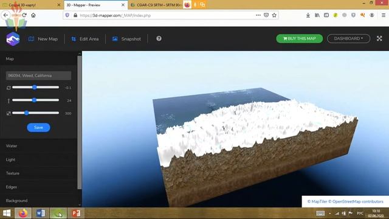
Task: Click the resolution icon beside third slider
Action: (x=9, y=113)
